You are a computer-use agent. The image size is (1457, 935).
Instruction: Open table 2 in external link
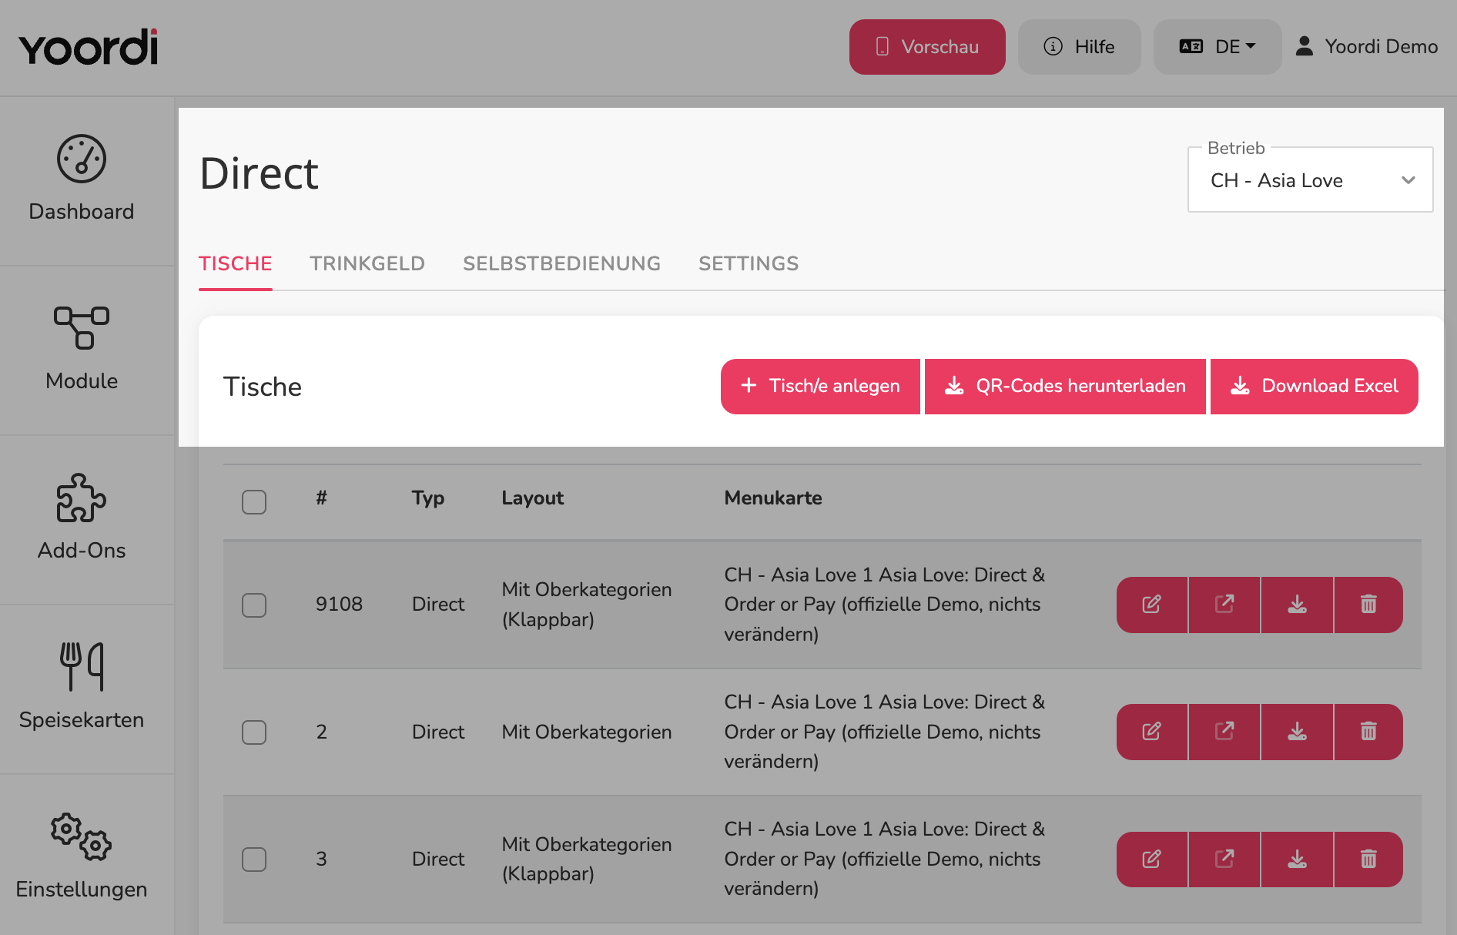pyautogui.click(x=1224, y=732)
